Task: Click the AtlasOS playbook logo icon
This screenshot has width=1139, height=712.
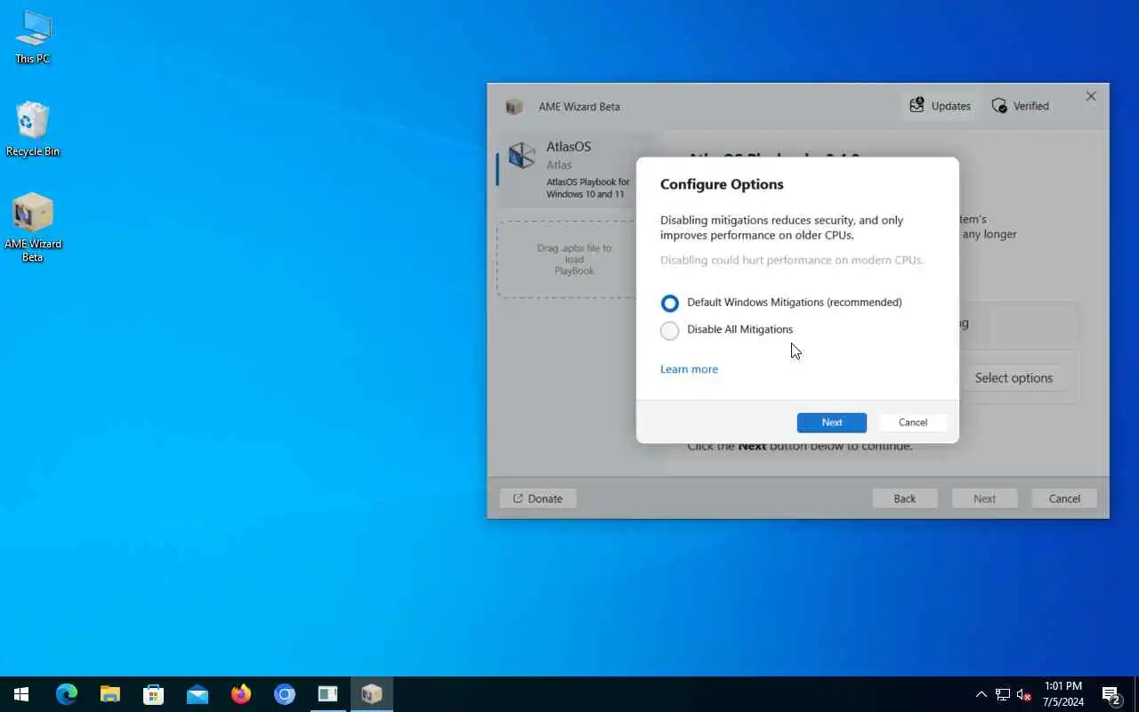Action: coord(521,156)
